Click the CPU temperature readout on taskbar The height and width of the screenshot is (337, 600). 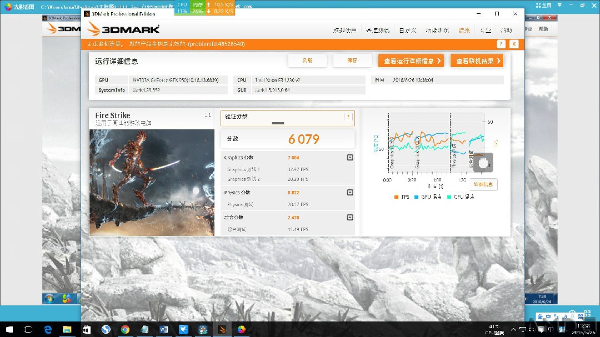point(494,329)
